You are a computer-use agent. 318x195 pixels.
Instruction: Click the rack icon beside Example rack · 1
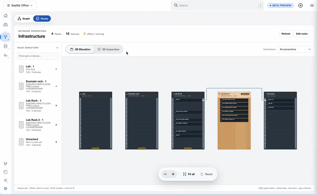coord(21,86)
